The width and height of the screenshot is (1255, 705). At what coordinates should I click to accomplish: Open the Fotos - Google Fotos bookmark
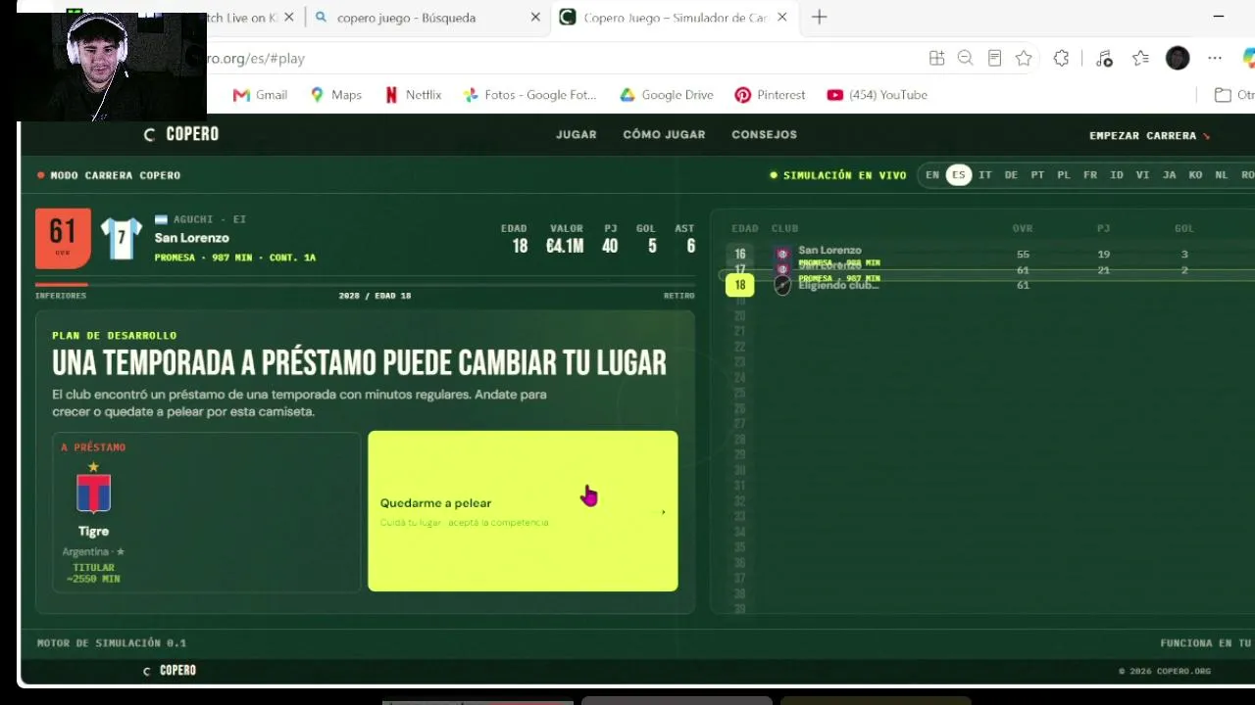pyautogui.click(x=530, y=95)
